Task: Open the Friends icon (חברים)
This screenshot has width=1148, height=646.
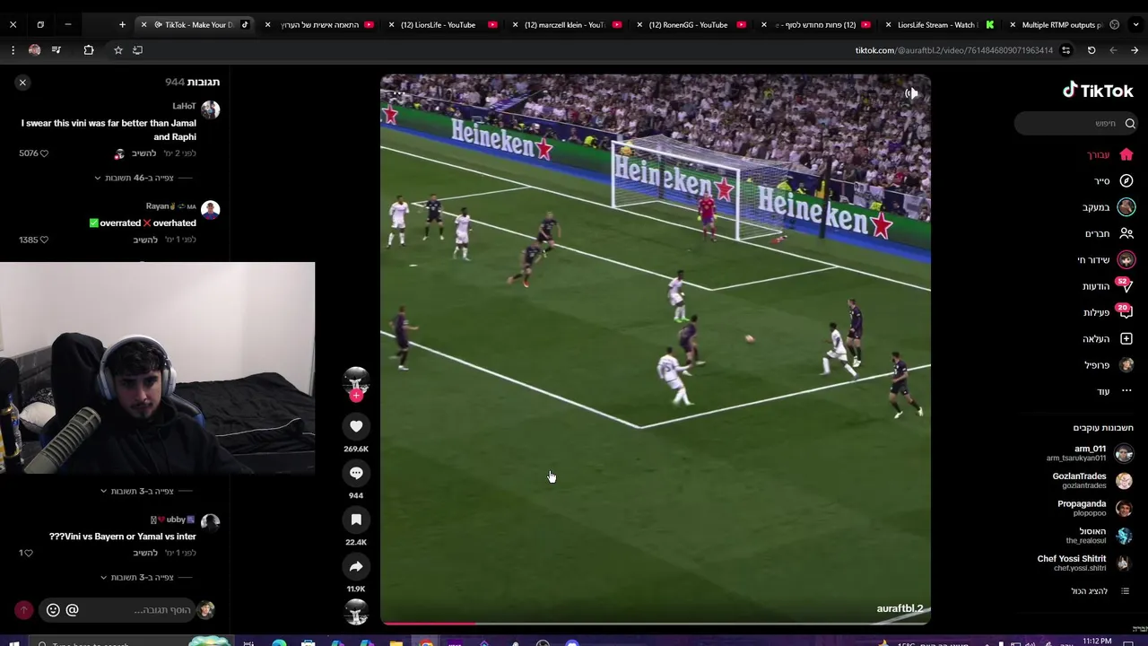Action: pyautogui.click(x=1126, y=233)
